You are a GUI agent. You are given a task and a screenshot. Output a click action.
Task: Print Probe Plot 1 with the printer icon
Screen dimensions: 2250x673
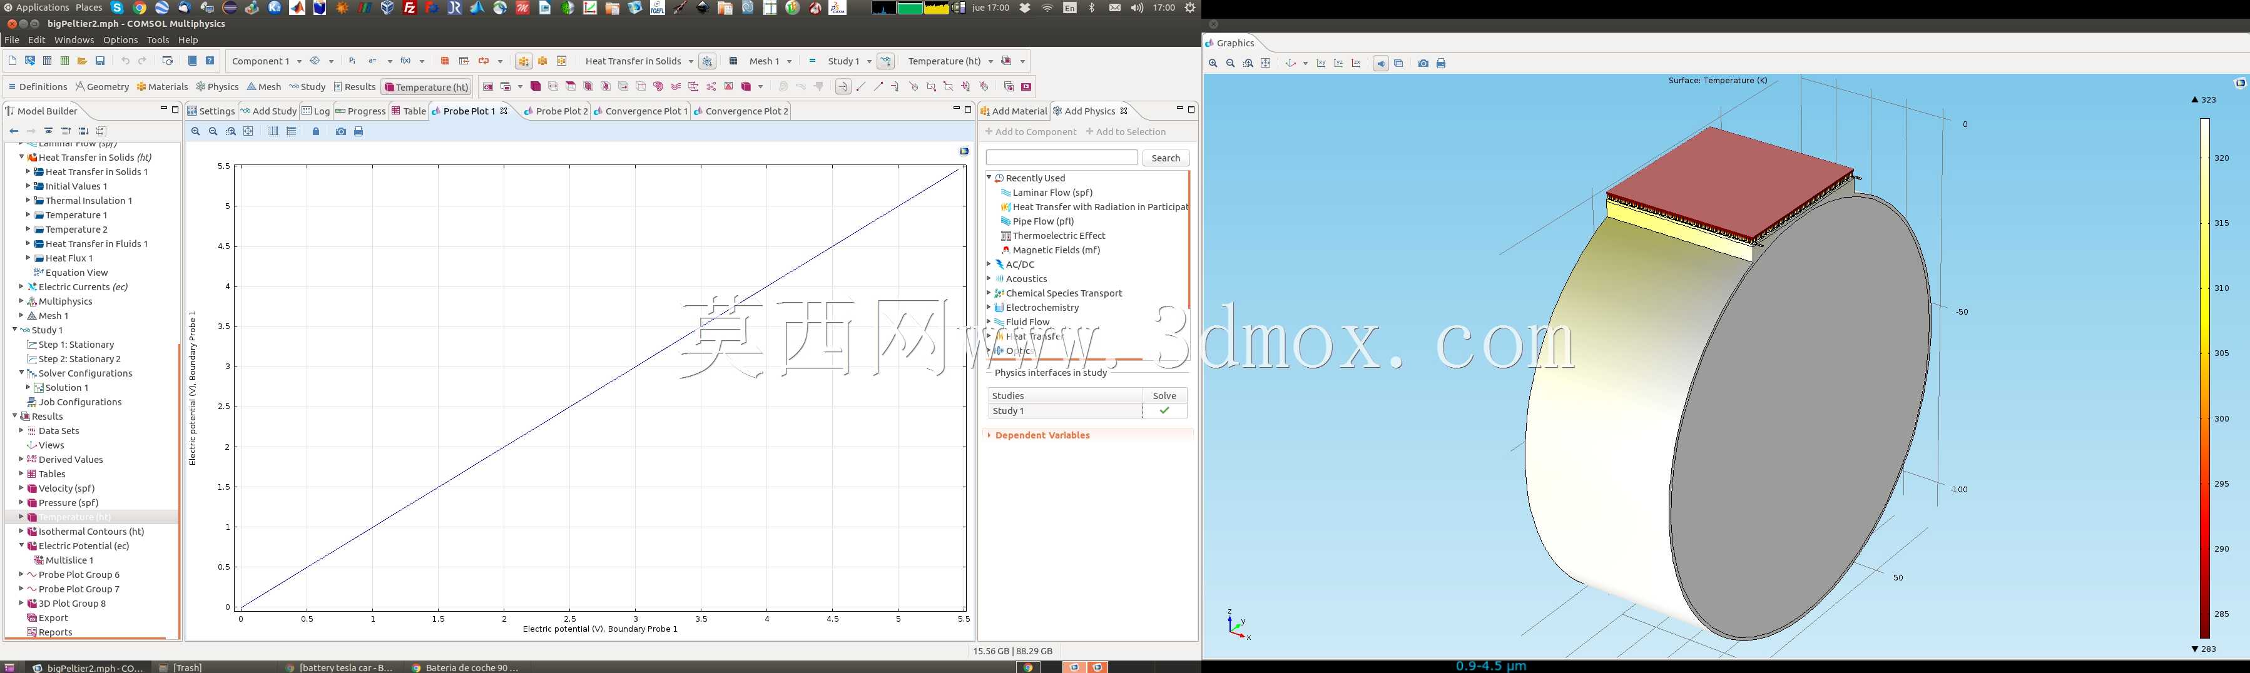(x=358, y=132)
